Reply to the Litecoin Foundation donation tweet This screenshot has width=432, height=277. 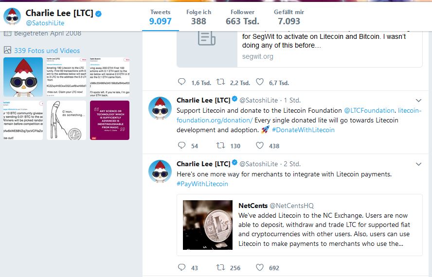click(181, 145)
